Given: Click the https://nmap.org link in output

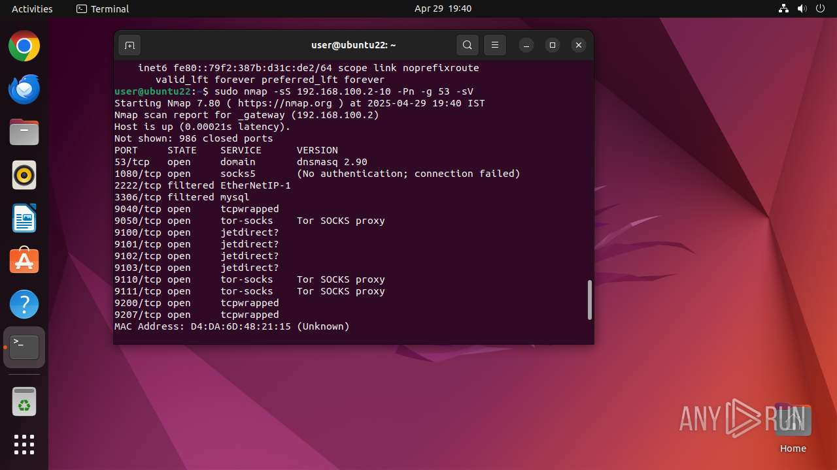Looking at the screenshot, I should pyautogui.click(x=284, y=103).
